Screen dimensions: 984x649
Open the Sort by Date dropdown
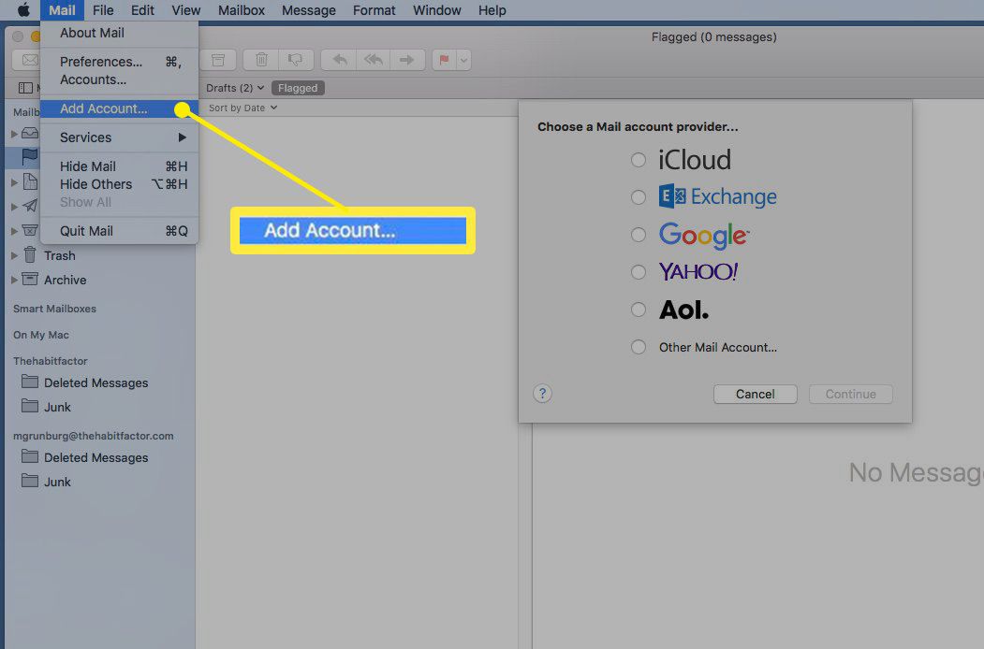point(242,108)
